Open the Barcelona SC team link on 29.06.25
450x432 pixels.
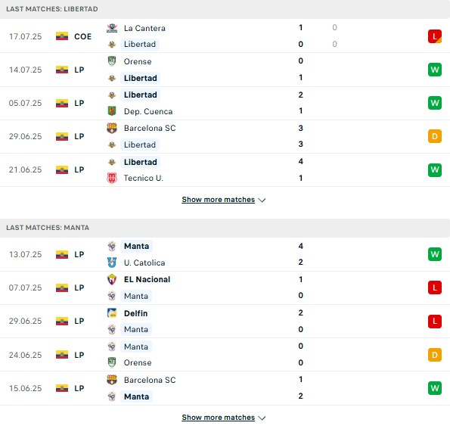(x=150, y=128)
